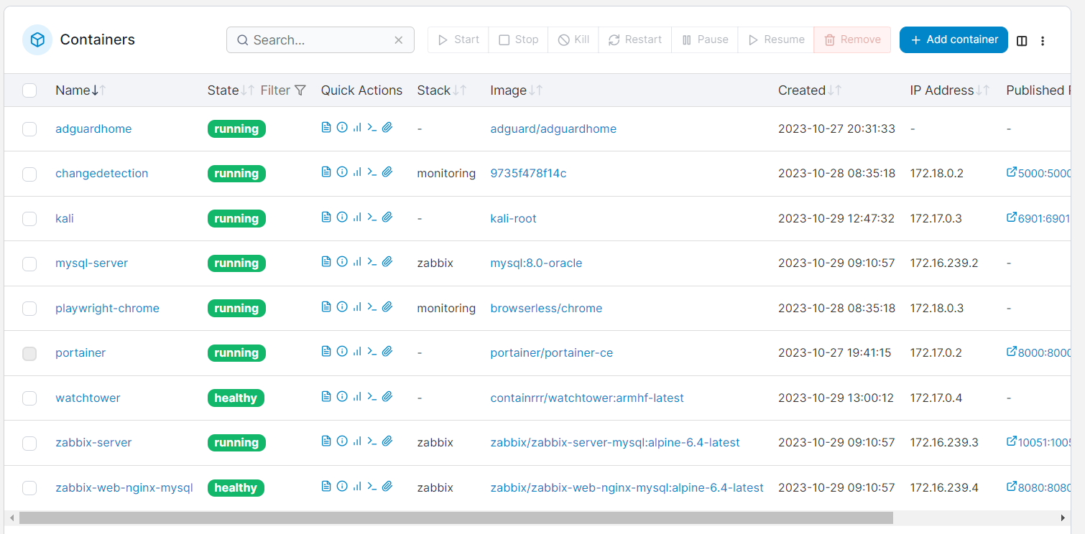
Task: Select the playwright-chrome container checkbox
Action: click(29, 309)
